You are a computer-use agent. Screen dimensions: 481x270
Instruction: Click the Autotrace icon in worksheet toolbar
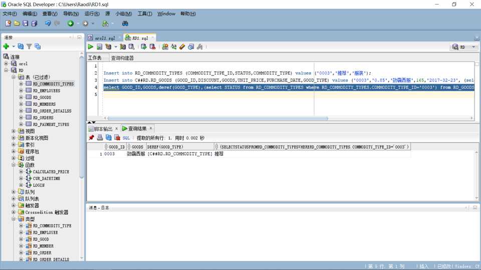123,46
